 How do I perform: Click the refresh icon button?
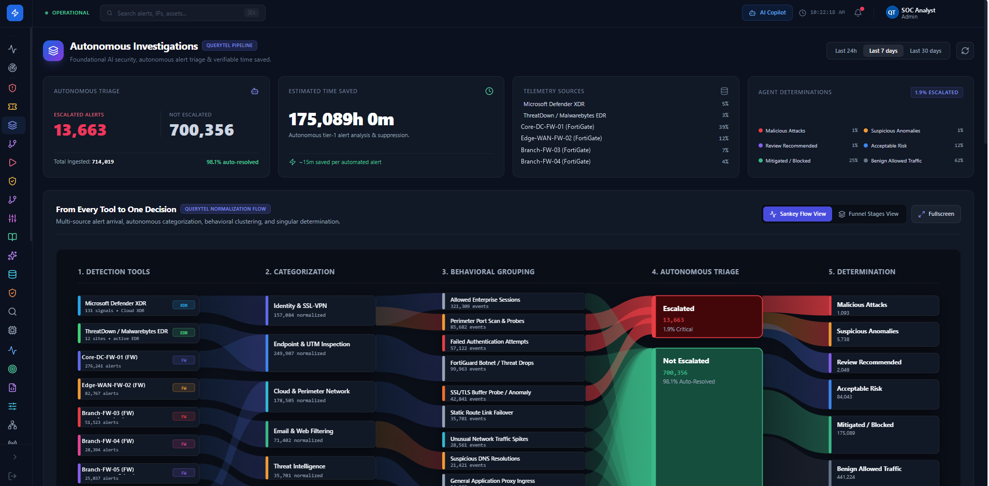[x=965, y=51]
